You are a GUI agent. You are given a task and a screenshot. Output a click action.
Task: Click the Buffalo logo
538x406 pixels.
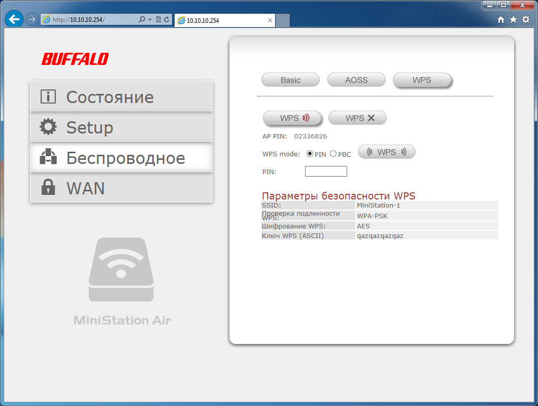75,59
